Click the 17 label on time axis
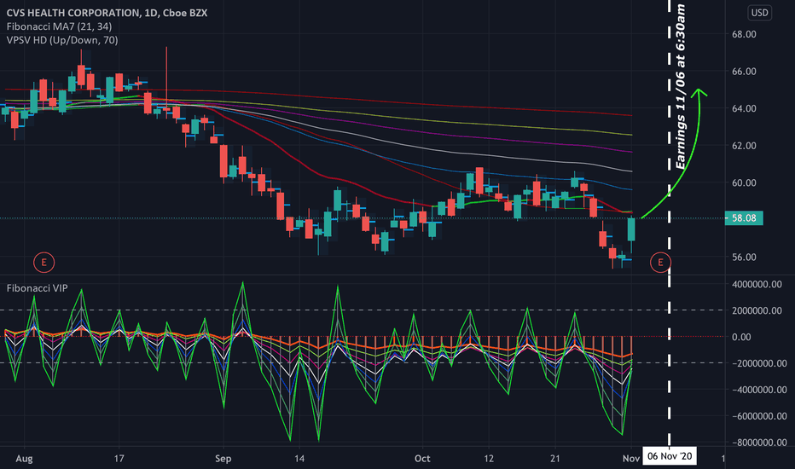This screenshot has height=469, width=795. (119, 459)
